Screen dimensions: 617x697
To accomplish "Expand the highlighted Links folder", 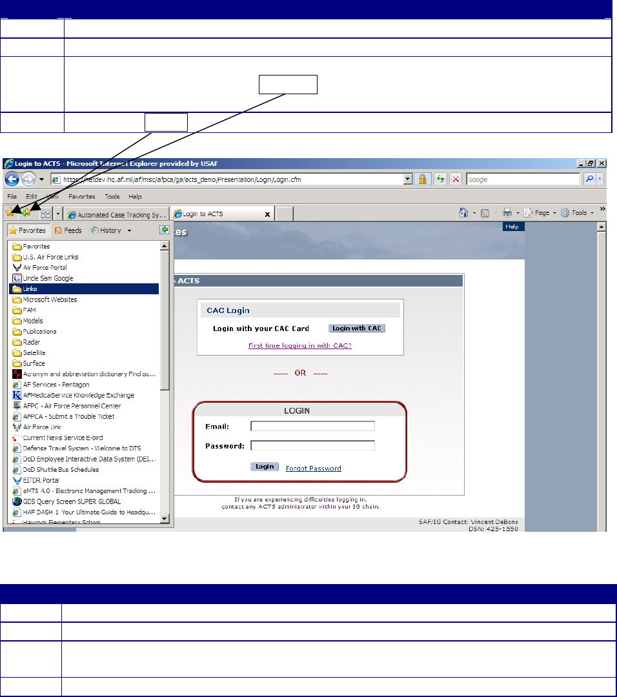I will pos(83,289).
